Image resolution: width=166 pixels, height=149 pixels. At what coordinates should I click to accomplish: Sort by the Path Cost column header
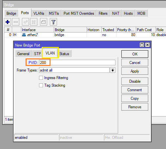(146, 30)
